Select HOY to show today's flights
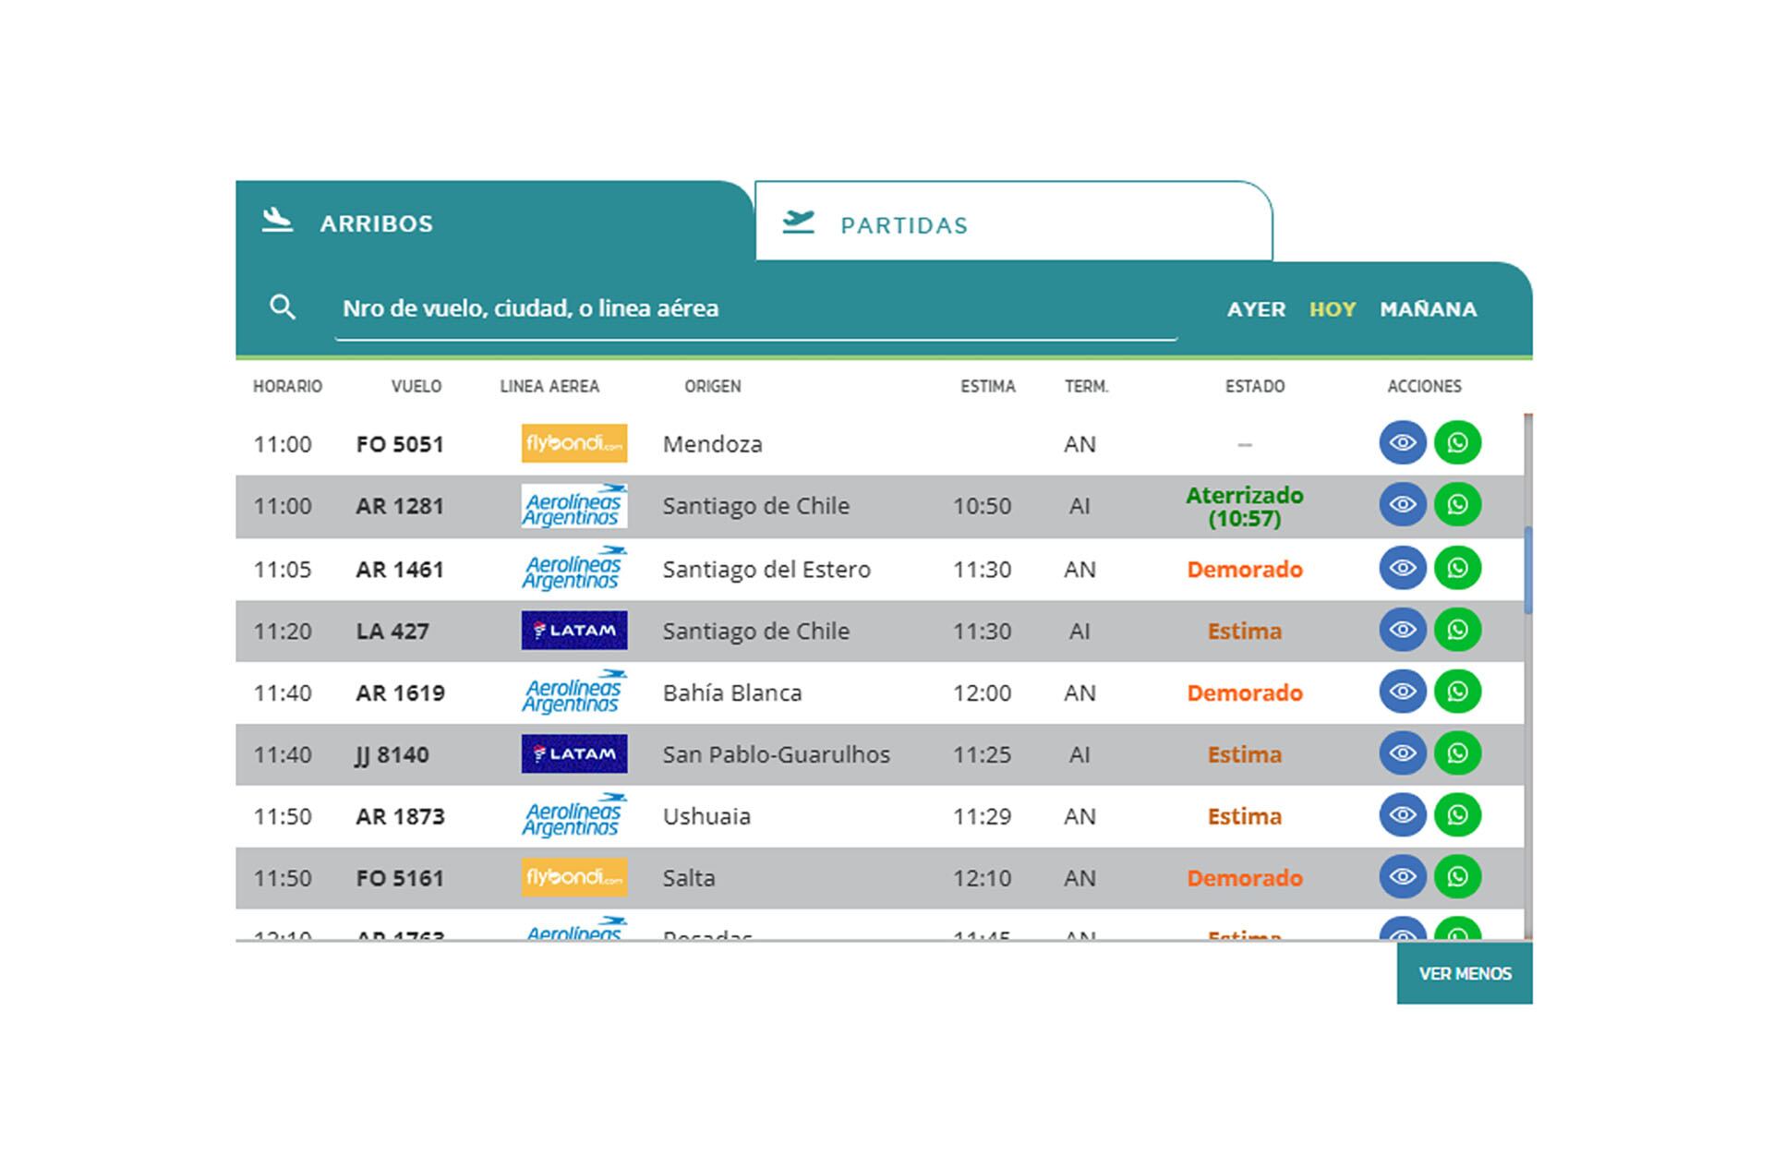The height and width of the screenshot is (1156, 1773). (x=1332, y=309)
